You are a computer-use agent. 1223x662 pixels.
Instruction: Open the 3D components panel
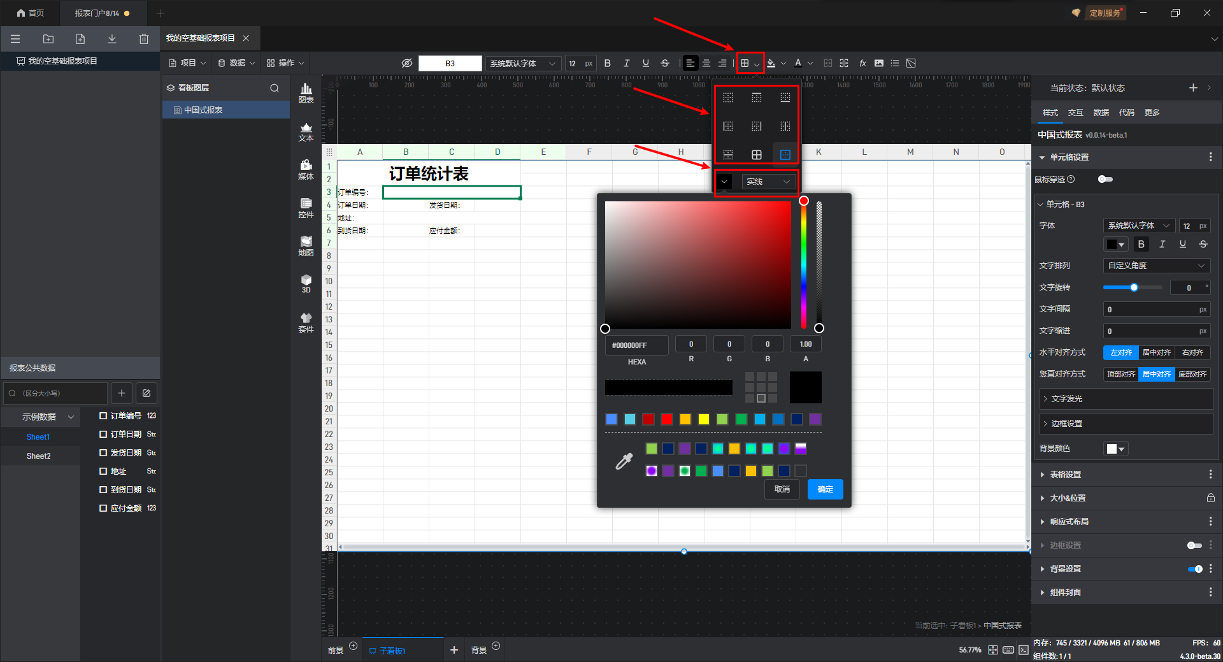[306, 284]
